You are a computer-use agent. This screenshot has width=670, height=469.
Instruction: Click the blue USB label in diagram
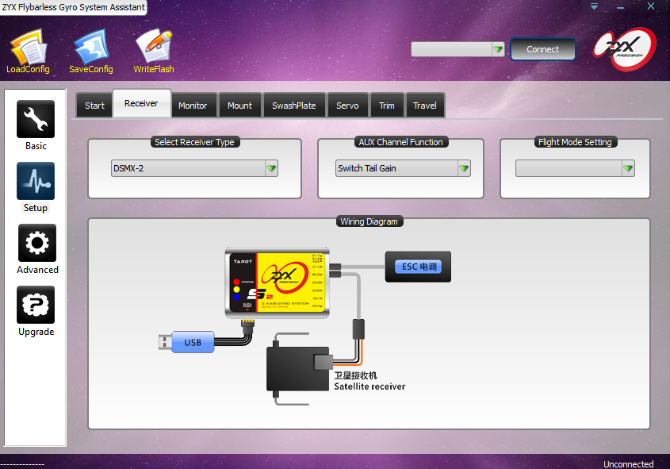[x=193, y=343]
